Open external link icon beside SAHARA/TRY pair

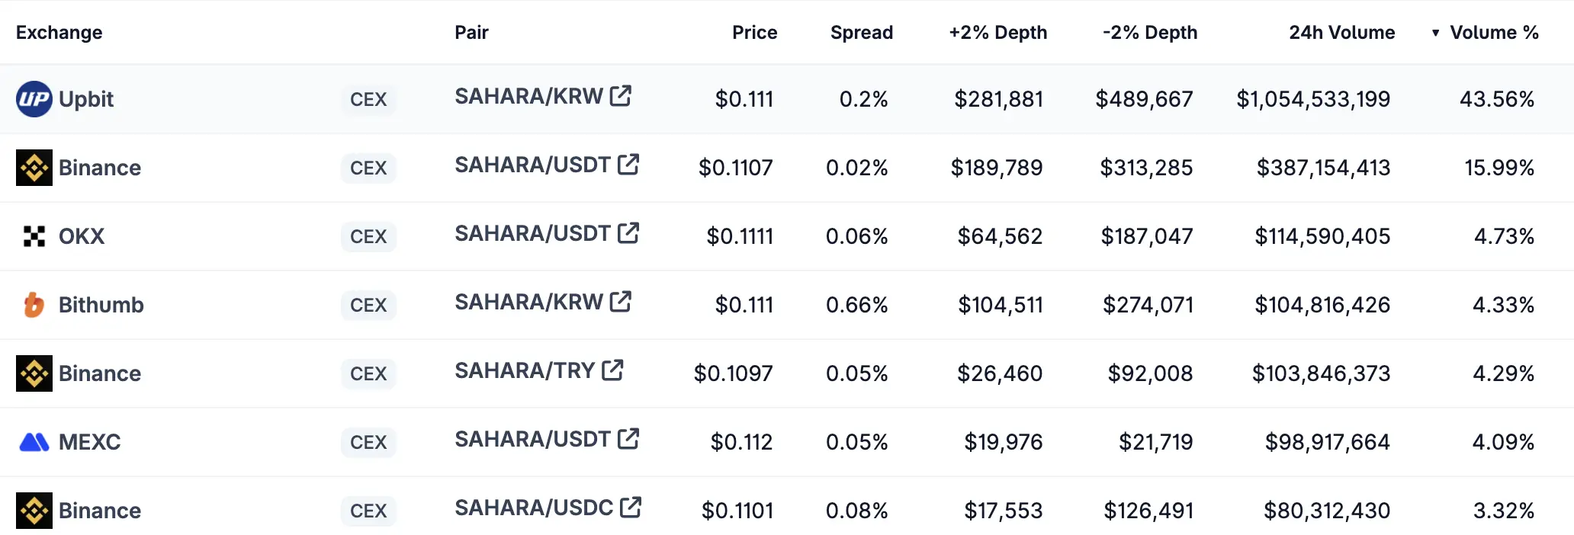click(612, 370)
